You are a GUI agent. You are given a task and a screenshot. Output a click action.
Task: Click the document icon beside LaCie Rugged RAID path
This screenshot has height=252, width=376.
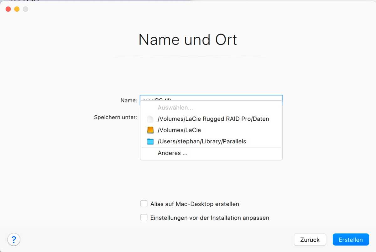pos(150,119)
